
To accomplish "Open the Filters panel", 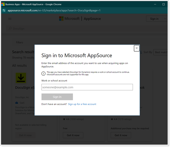I will (20, 42).
